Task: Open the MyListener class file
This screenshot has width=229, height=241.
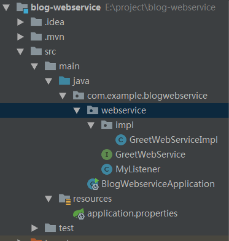Action: [x=138, y=170]
